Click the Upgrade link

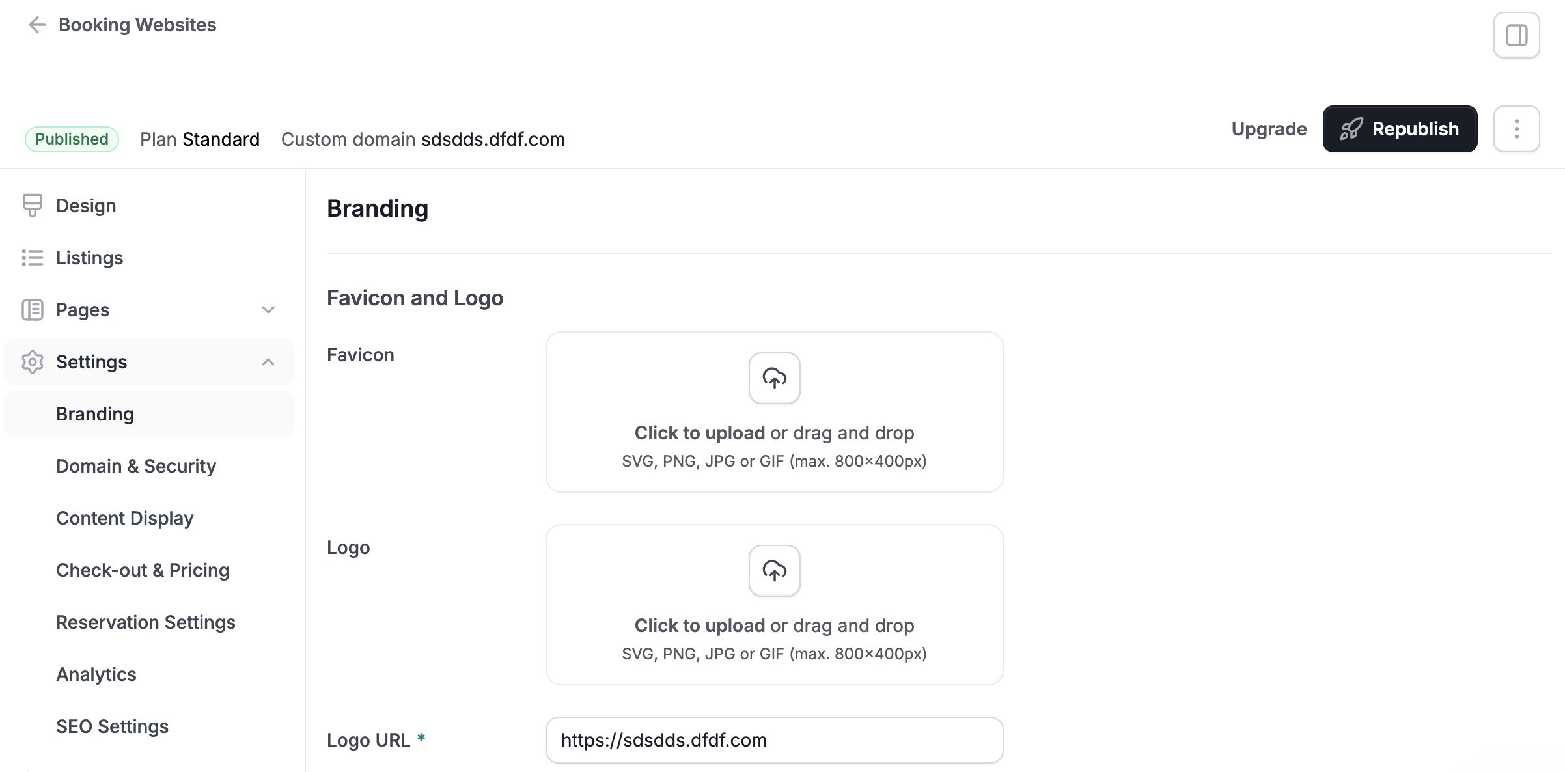click(1269, 129)
